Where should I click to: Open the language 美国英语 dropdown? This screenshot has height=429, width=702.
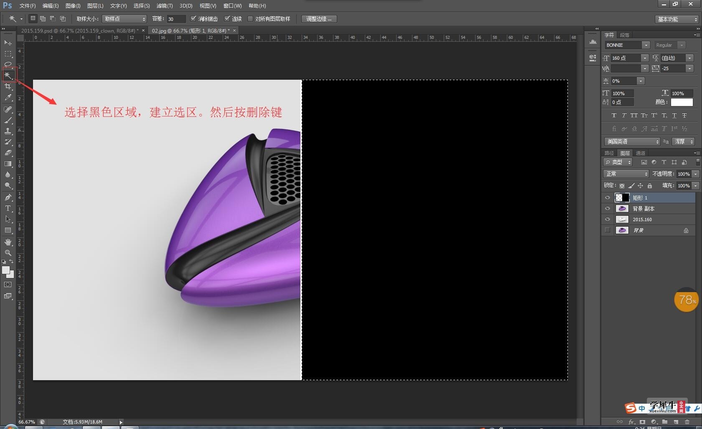coord(632,142)
